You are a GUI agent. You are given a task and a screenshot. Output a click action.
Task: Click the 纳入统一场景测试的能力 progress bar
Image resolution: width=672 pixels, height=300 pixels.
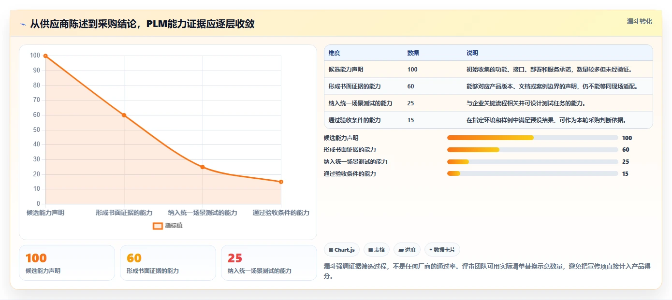533,162
